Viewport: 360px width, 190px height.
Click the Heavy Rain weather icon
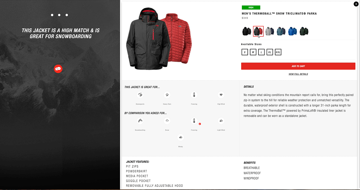(167, 95)
